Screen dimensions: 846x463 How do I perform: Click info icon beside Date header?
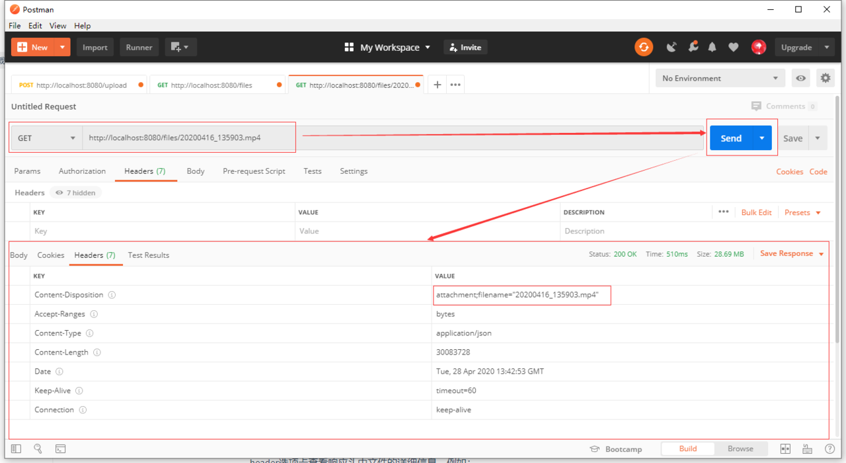(59, 372)
